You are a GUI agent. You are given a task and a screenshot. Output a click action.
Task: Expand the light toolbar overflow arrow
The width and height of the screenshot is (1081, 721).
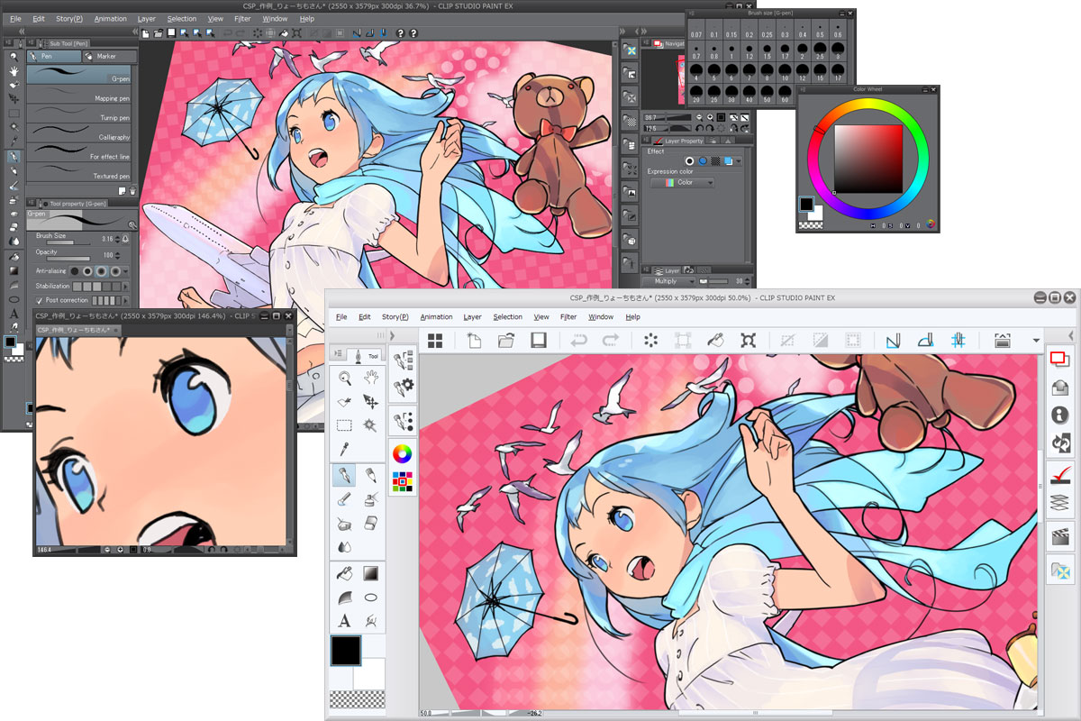pos(1036,341)
